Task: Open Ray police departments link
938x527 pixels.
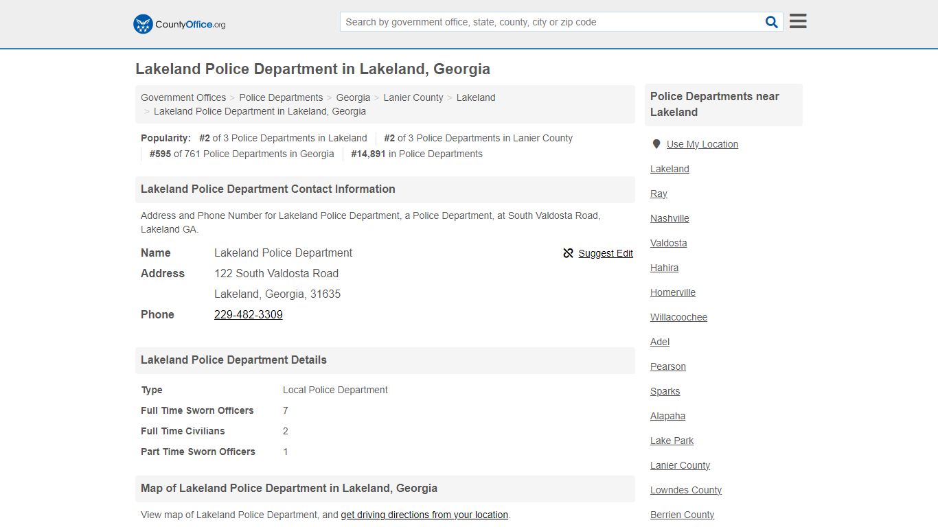Action: [x=659, y=194]
